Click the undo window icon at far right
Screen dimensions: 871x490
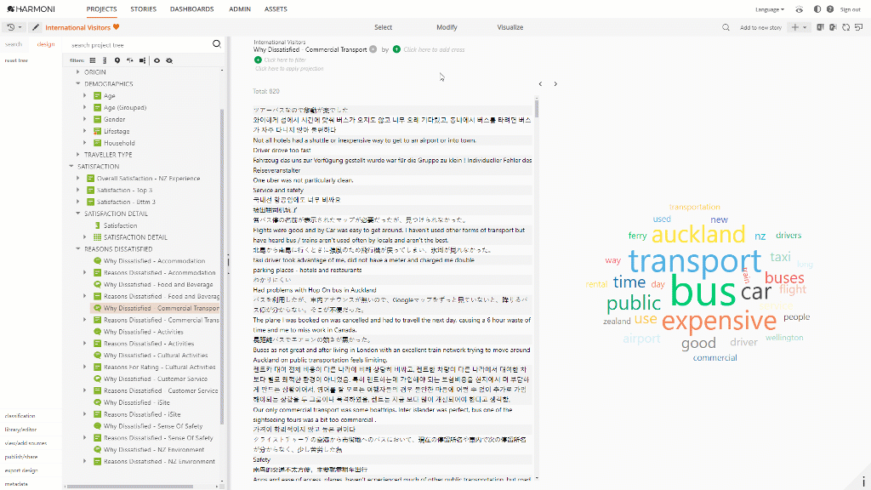pyautogui.click(x=859, y=27)
